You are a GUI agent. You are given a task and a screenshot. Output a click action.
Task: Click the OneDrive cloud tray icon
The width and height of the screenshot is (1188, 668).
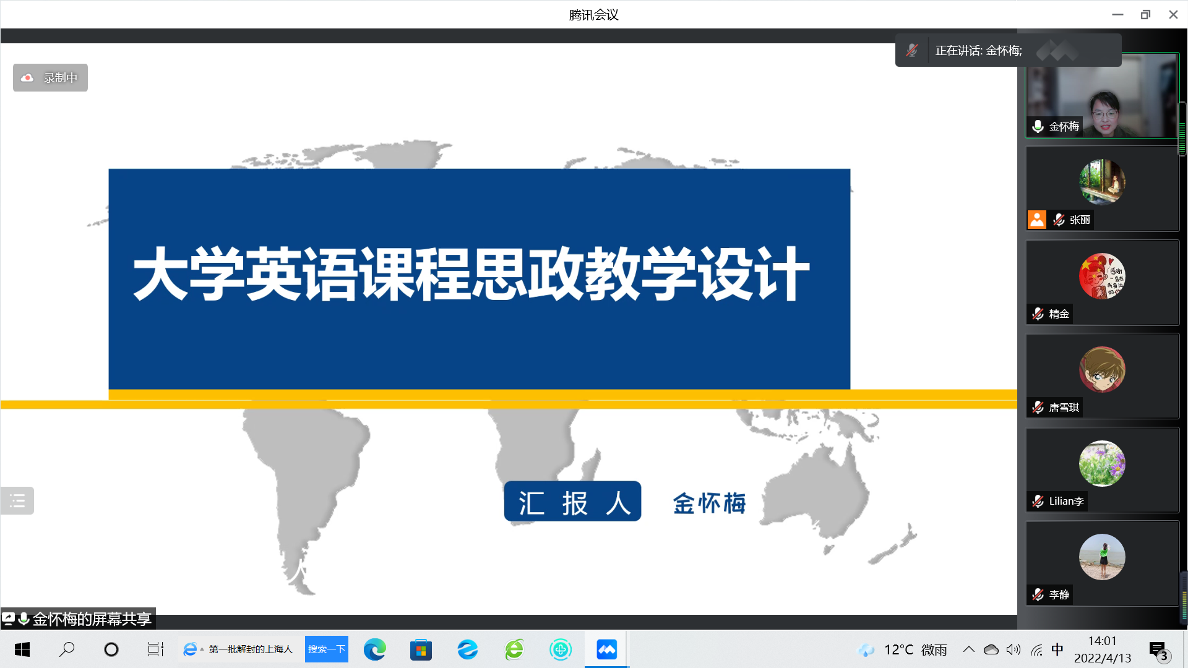click(x=991, y=649)
